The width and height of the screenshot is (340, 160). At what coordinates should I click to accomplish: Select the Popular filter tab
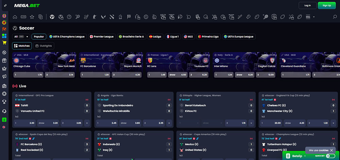coord(39,37)
